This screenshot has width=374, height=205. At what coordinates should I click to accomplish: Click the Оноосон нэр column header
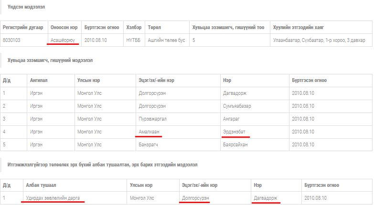64,27
